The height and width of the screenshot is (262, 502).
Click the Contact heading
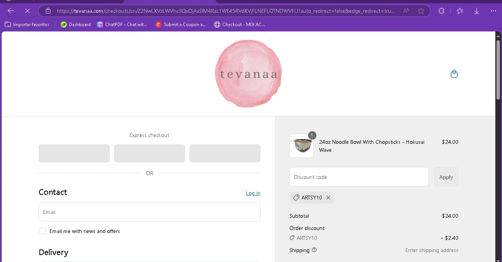(53, 192)
